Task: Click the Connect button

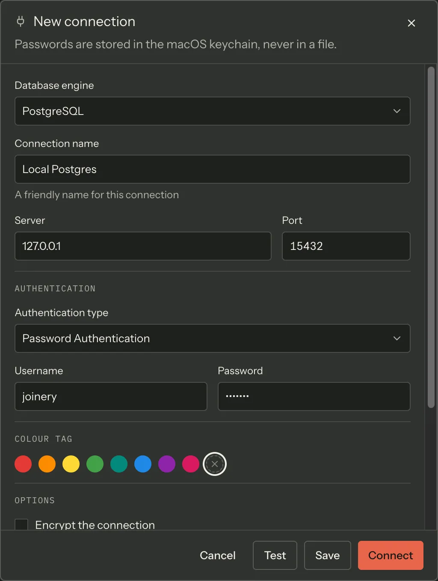Action: tap(391, 555)
